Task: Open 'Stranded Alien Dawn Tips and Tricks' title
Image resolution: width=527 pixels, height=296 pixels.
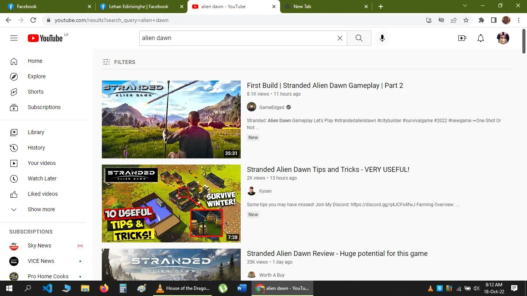Action: tap(328, 170)
